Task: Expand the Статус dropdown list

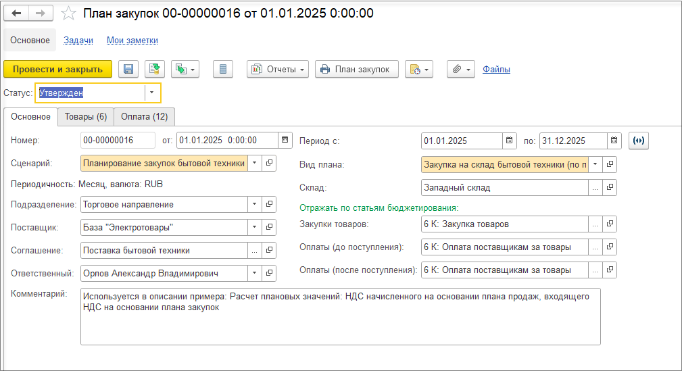Action: (x=152, y=93)
